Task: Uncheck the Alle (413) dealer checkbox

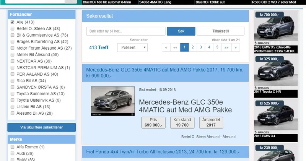Action: 13,22
